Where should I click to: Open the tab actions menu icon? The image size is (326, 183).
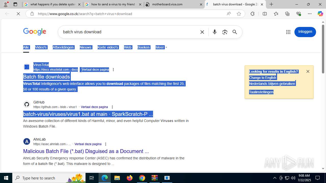click(15, 4)
